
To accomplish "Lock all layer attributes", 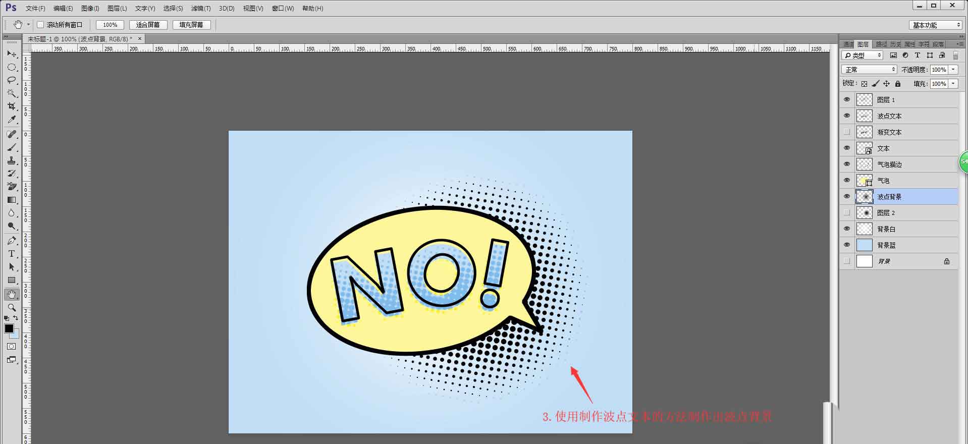I will (x=897, y=84).
